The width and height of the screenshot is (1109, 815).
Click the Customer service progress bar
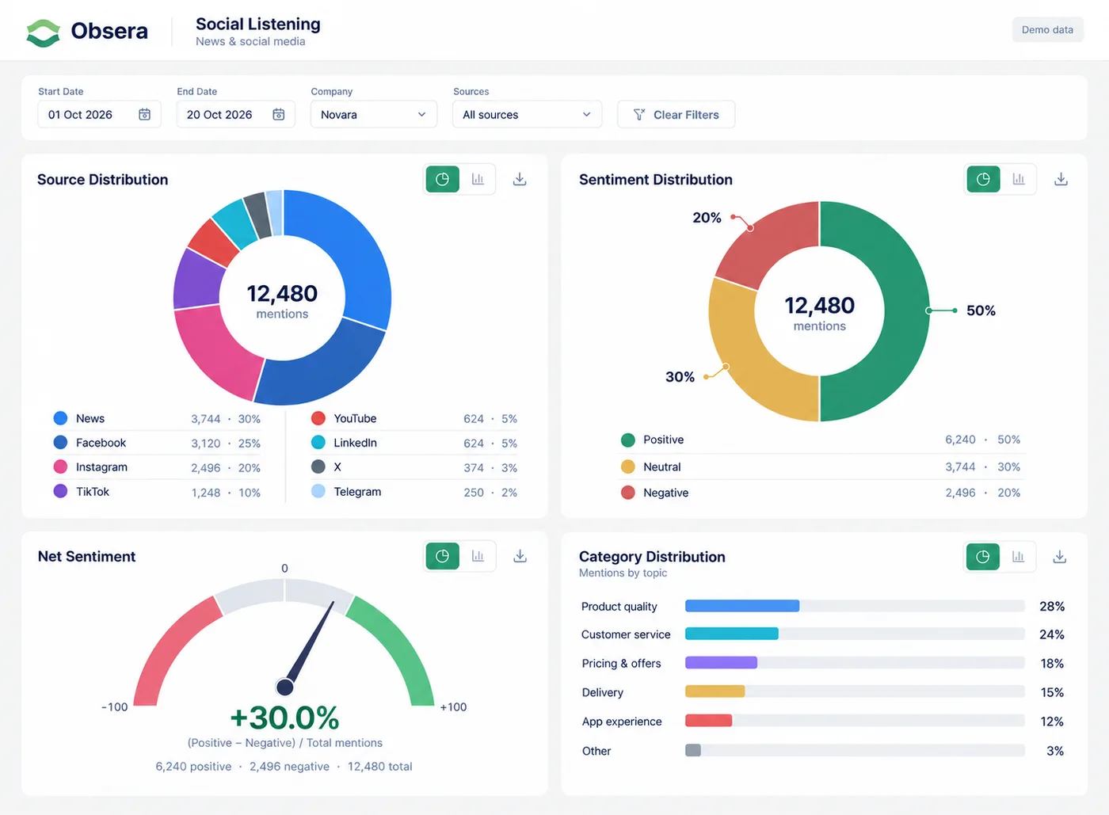(855, 634)
